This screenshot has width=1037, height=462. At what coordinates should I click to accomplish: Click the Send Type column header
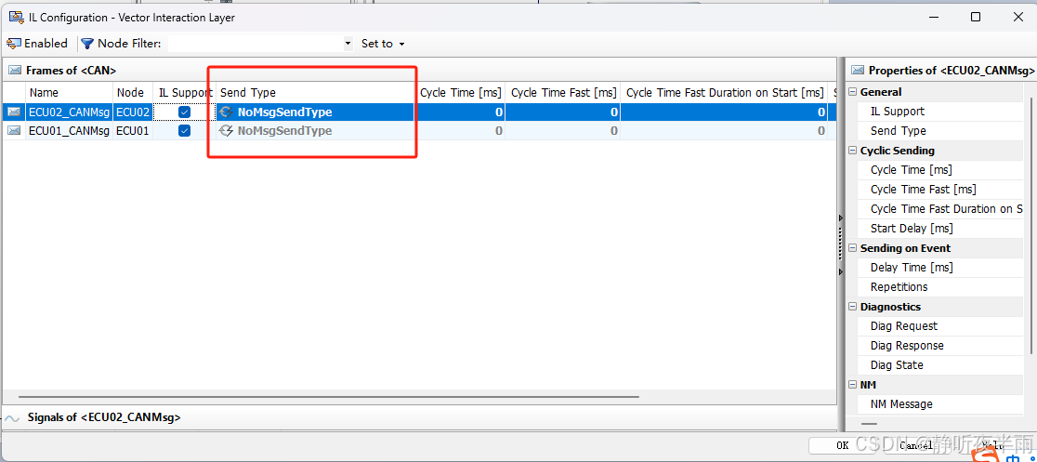point(315,93)
